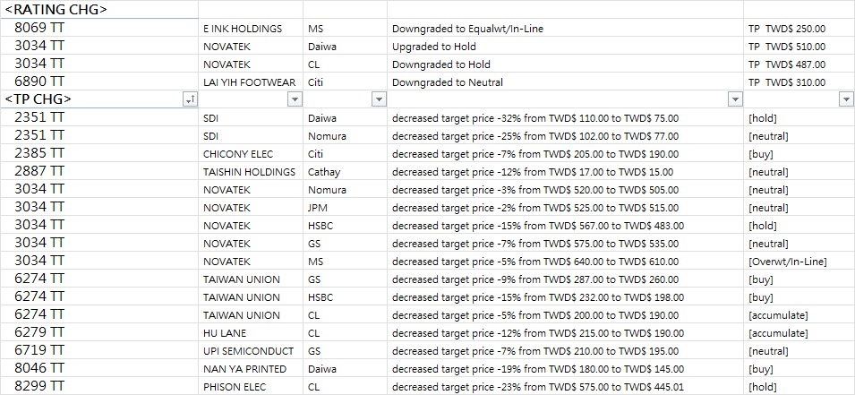Click the Downgraded to Equalwt/In-Line cell
This screenshot has width=855, height=395.
(566, 29)
